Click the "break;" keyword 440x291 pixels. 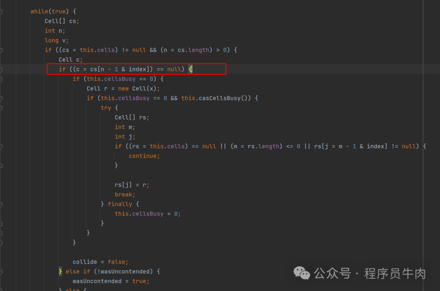coord(125,194)
